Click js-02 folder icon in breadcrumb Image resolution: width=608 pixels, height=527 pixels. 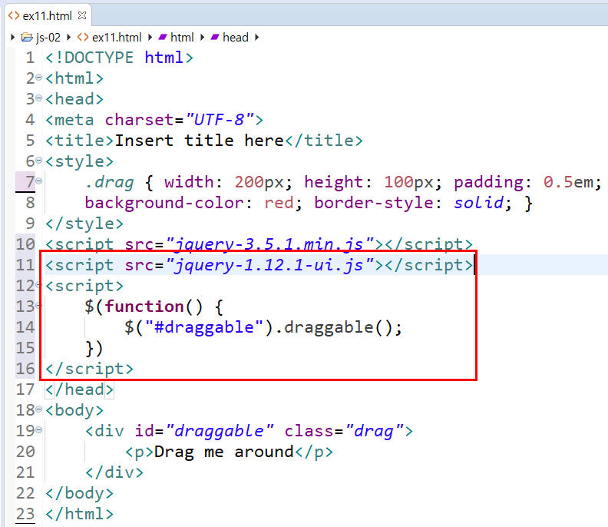tap(27, 37)
